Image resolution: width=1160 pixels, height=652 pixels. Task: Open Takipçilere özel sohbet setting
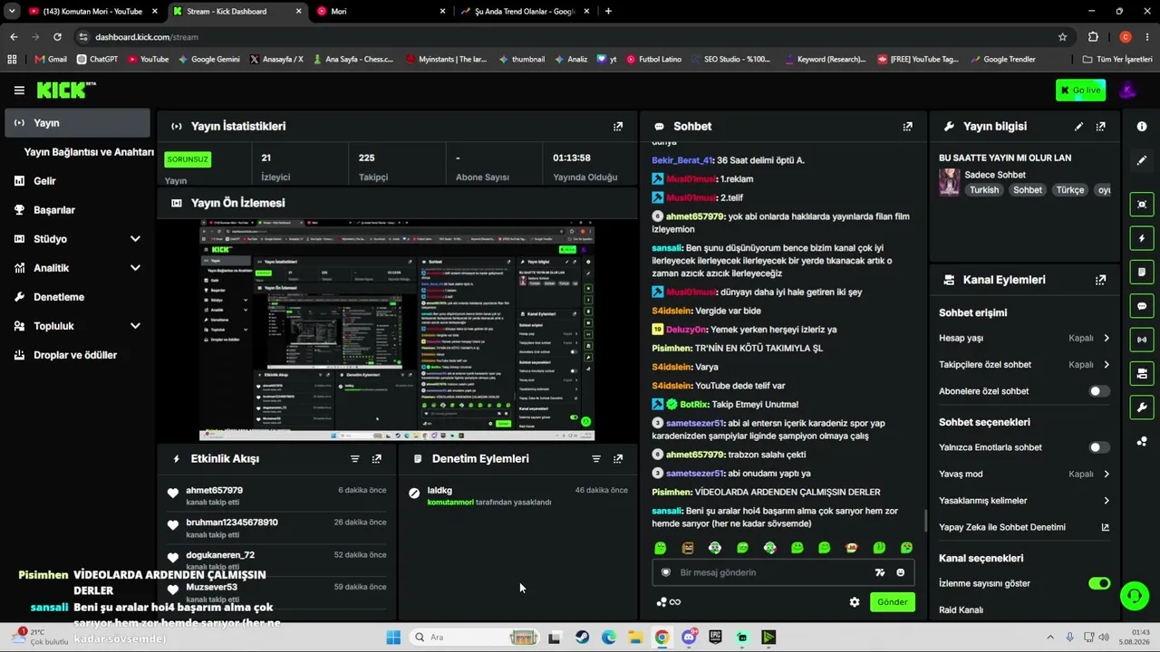(x=1024, y=365)
